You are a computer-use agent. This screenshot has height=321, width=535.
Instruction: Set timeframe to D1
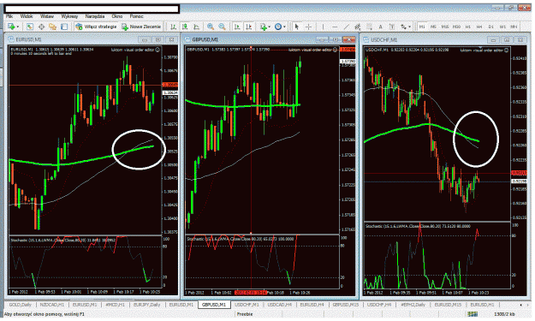click(x=491, y=27)
